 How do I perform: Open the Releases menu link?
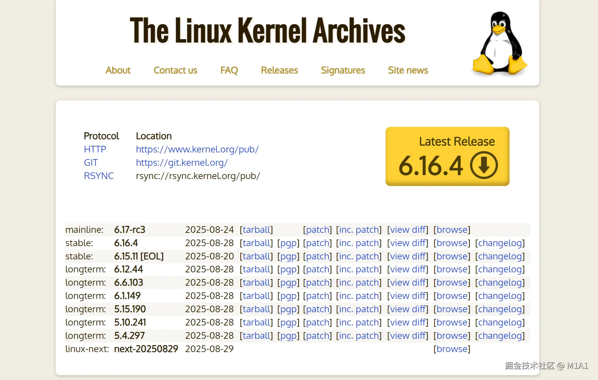(279, 70)
